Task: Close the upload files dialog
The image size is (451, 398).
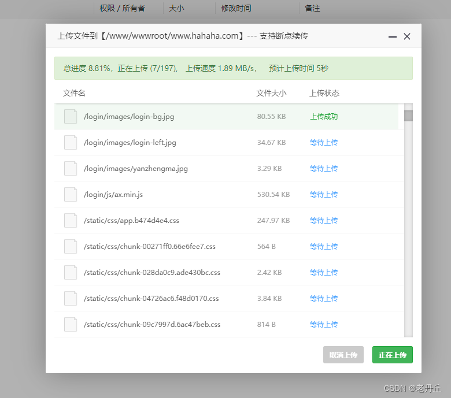Action: (x=406, y=36)
